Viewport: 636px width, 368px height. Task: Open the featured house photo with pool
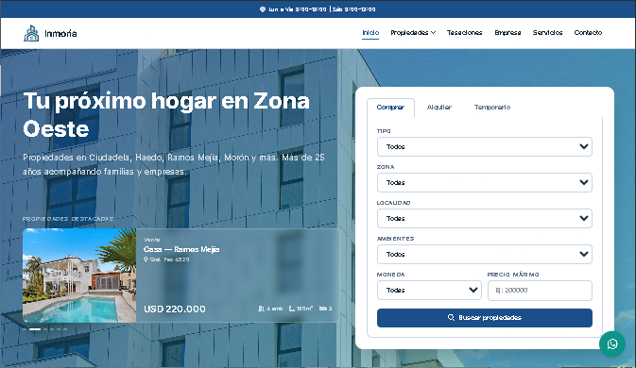click(79, 276)
